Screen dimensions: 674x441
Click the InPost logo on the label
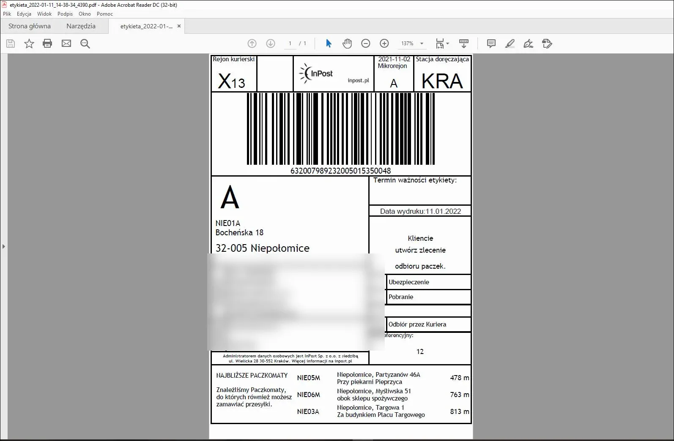click(x=316, y=73)
